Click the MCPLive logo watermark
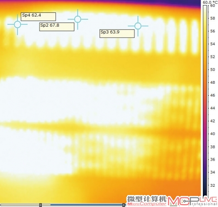 pos(193,201)
